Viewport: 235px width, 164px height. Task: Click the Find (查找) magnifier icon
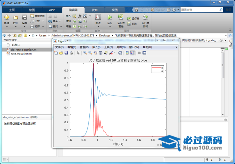coord(50,27)
